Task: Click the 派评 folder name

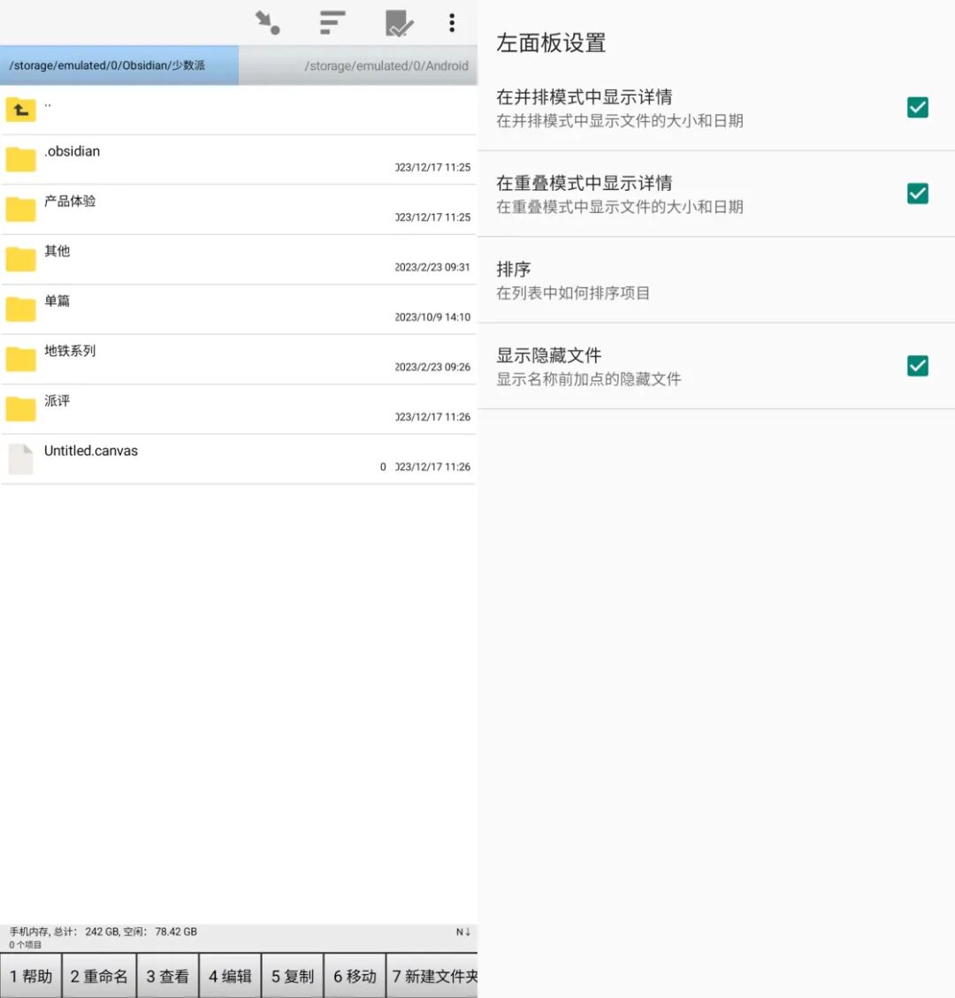Action: pyautogui.click(x=57, y=400)
